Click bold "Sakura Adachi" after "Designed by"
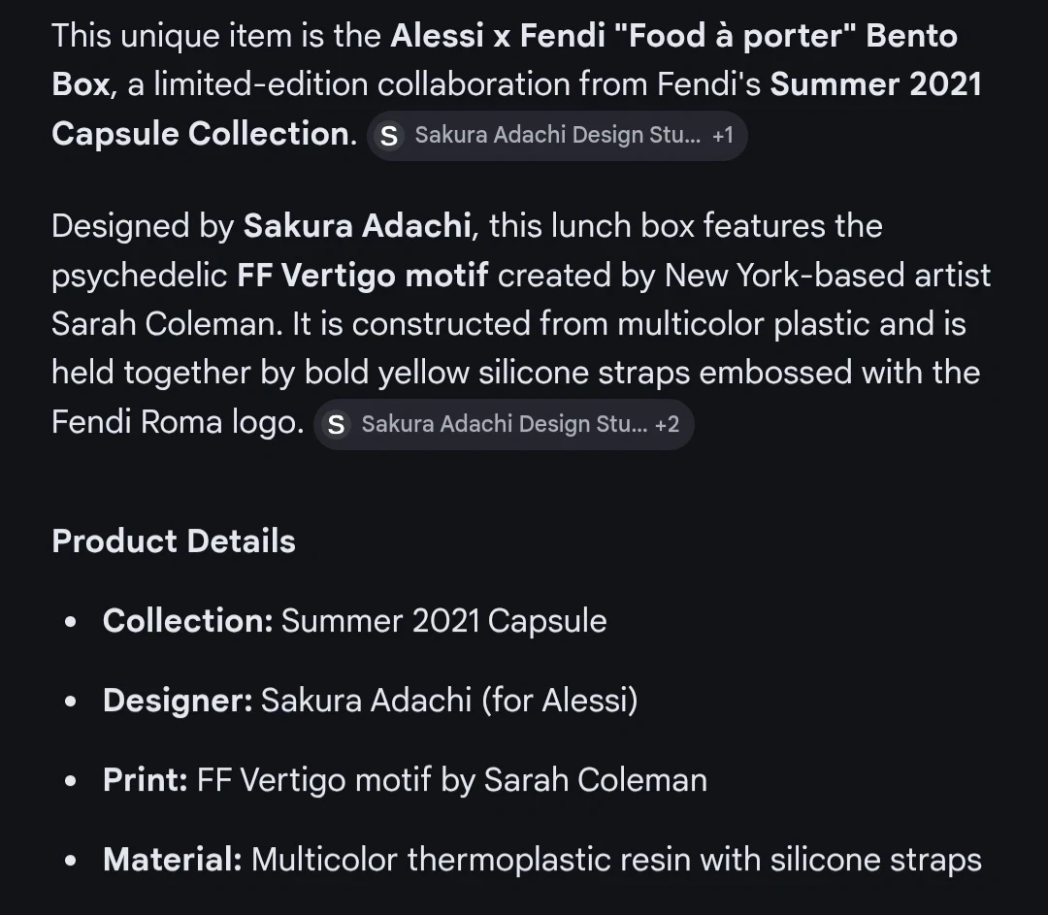 point(357,226)
